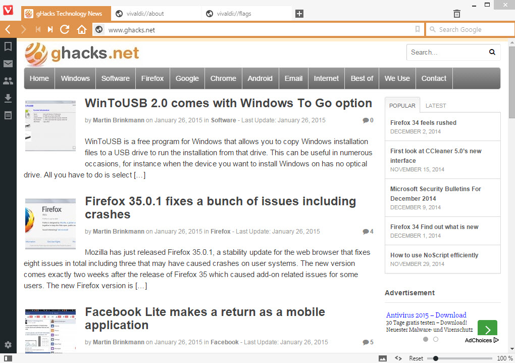Image resolution: width=515 pixels, height=363 pixels.
Task: Open the Android nav menu item
Action: tap(260, 78)
